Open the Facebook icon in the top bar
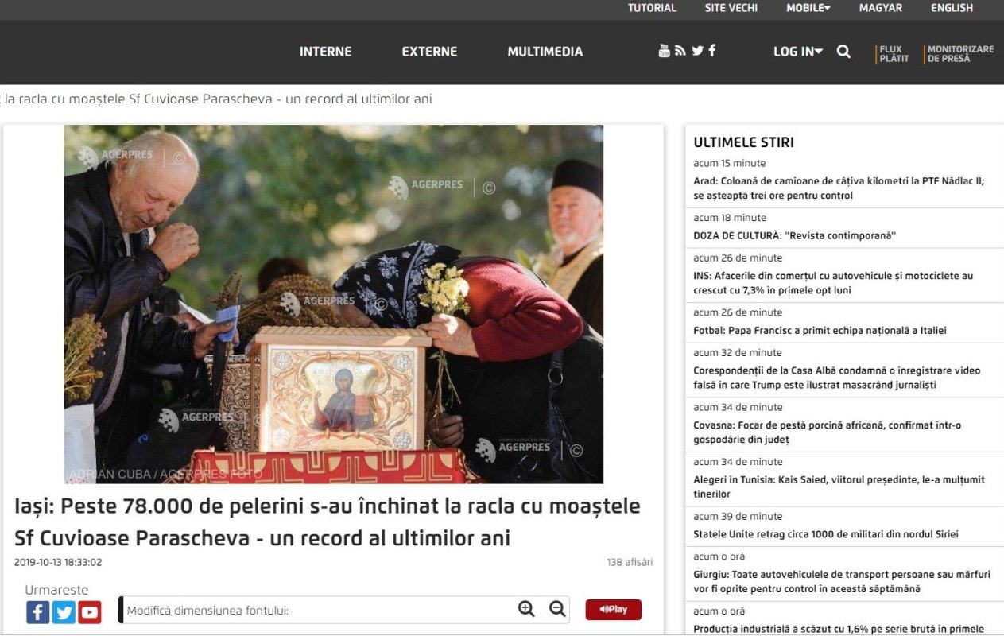 pos(711,50)
